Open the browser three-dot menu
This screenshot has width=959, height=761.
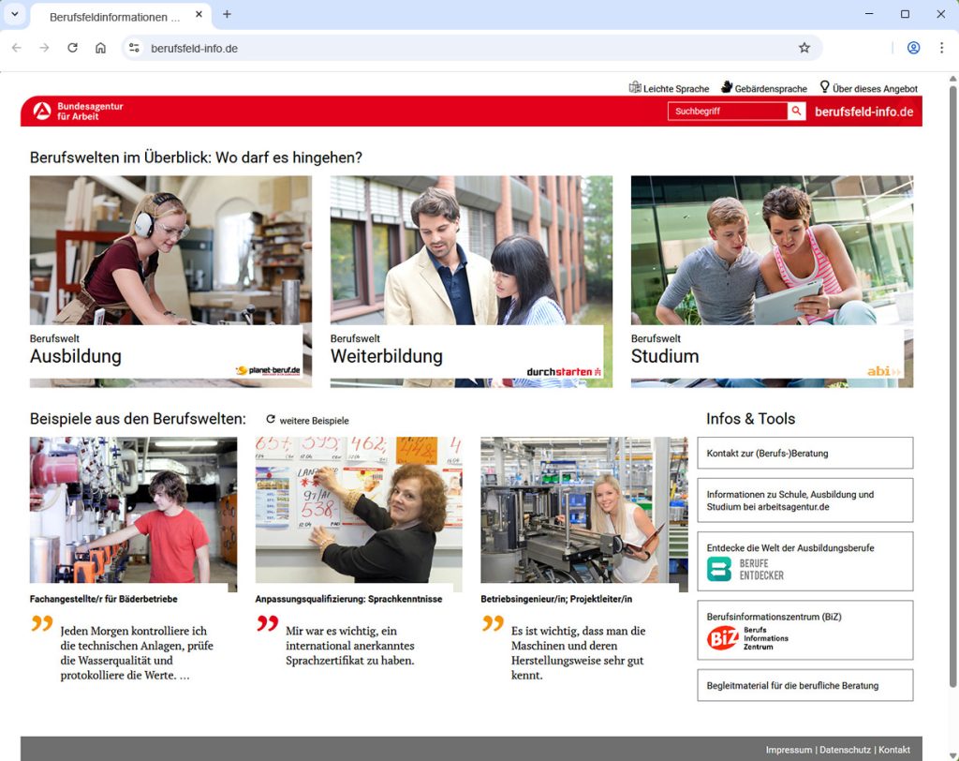click(x=940, y=47)
